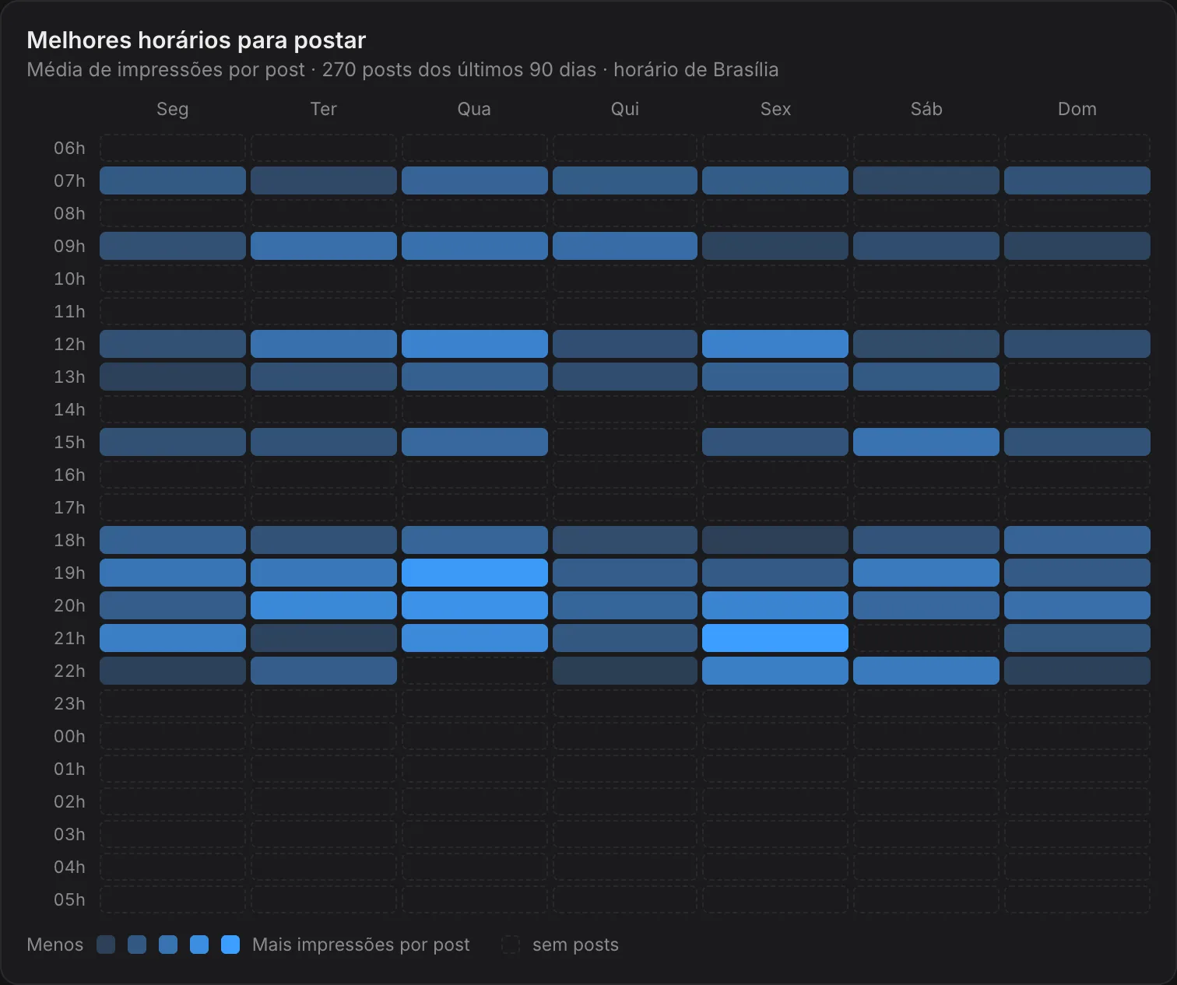This screenshot has width=1177, height=985.
Task: Select the Tuesday 20h heatmap cell
Action: click(x=324, y=605)
